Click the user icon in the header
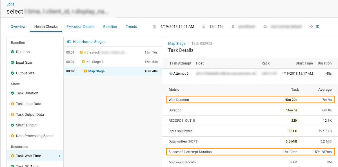Viewport: 338px width, 167px height. 233,27
